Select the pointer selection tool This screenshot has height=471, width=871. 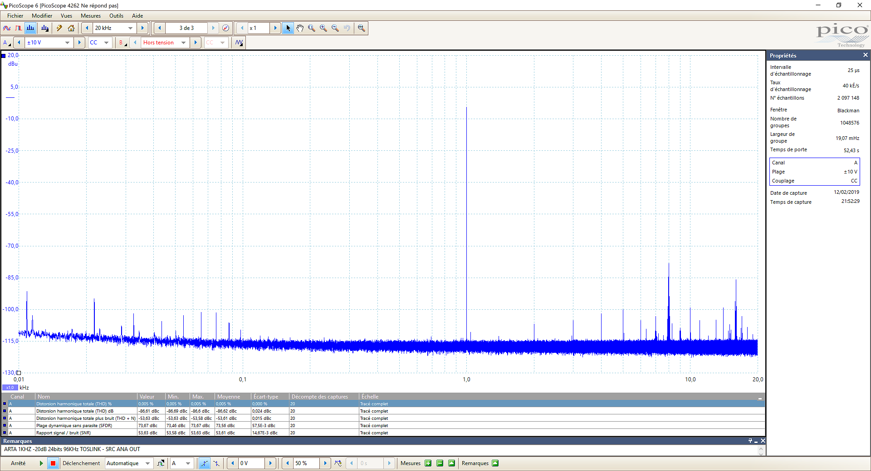pyautogui.click(x=288, y=28)
